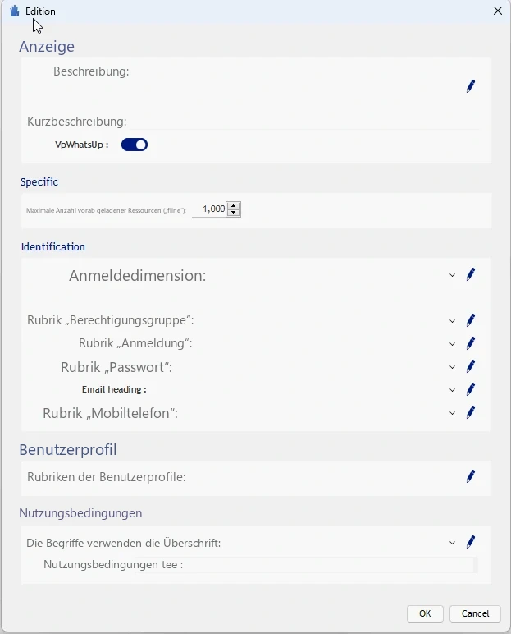Click into the Nutzungsbedingungen text field

(x=306, y=565)
